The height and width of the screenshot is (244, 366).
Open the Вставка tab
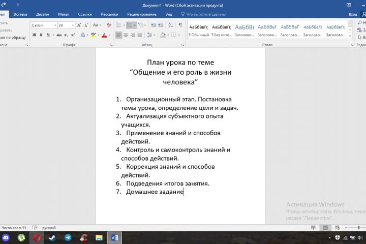tap(20, 14)
